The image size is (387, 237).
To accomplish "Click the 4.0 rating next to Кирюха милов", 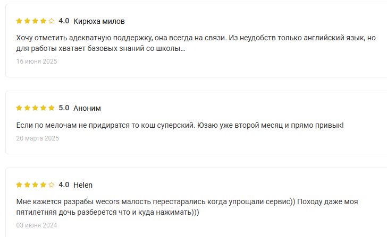I will pos(64,21).
